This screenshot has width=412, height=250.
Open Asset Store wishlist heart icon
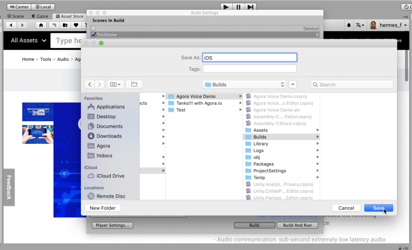(76, 25)
